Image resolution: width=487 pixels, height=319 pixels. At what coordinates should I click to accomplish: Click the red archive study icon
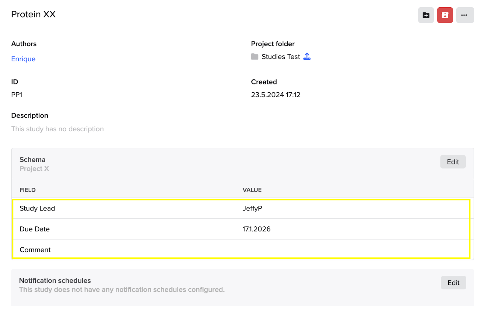(x=445, y=15)
